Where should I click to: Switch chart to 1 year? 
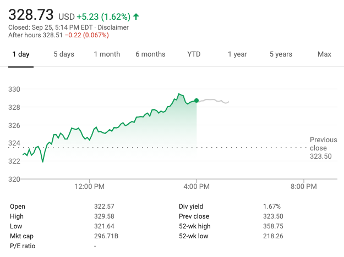(x=237, y=54)
